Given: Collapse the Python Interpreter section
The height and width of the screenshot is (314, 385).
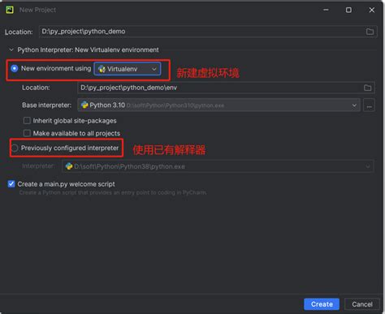Looking at the screenshot, I should [x=11, y=49].
